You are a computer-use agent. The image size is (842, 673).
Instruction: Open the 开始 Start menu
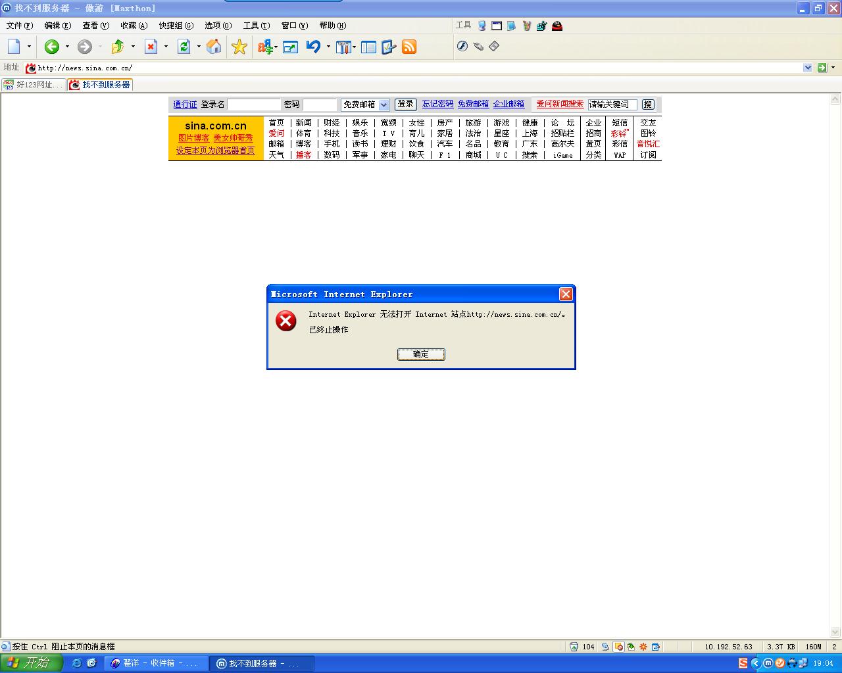click(x=31, y=663)
